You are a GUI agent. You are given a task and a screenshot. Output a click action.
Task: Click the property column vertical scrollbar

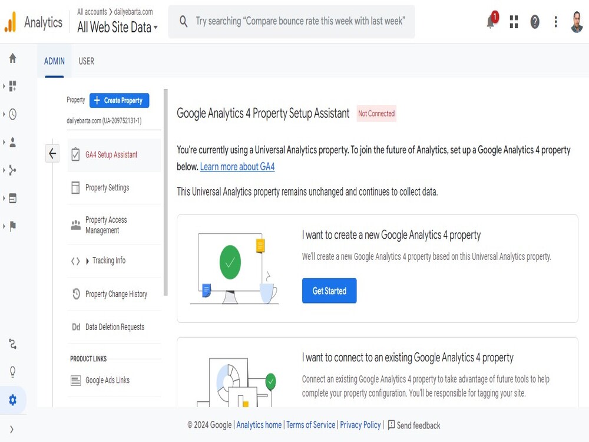[x=166, y=193]
